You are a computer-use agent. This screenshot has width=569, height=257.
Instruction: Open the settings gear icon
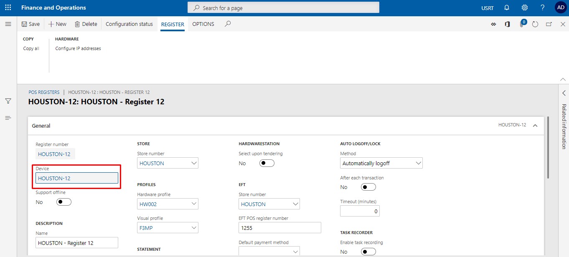525,8
